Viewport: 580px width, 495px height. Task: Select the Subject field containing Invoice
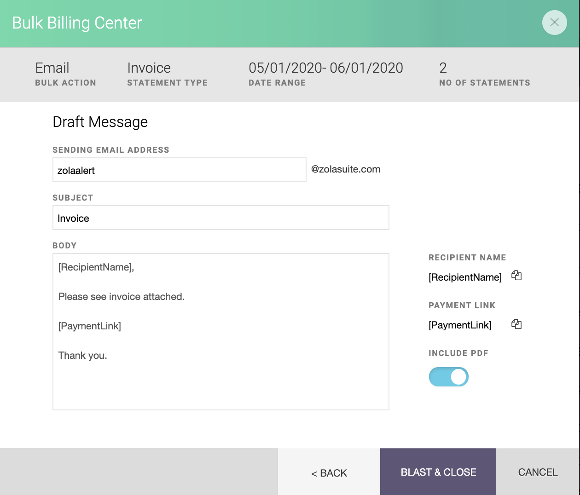pos(221,218)
